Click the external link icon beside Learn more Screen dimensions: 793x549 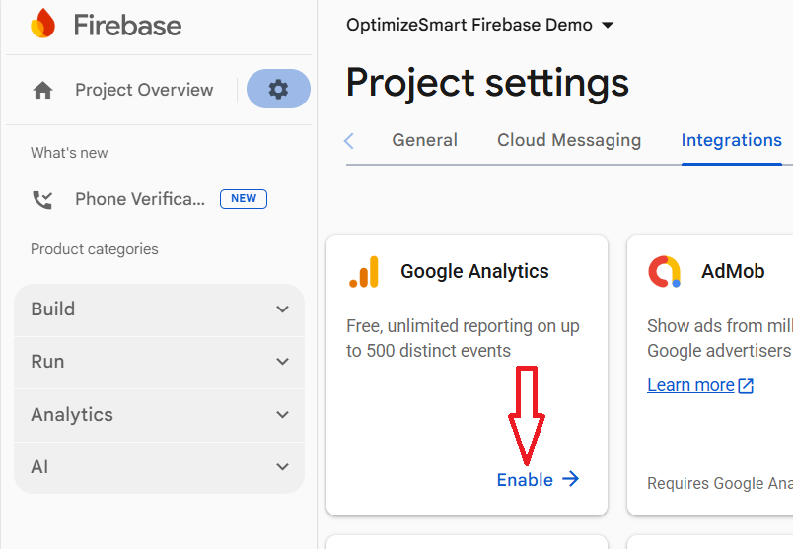pyautogui.click(x=747, y=386)
